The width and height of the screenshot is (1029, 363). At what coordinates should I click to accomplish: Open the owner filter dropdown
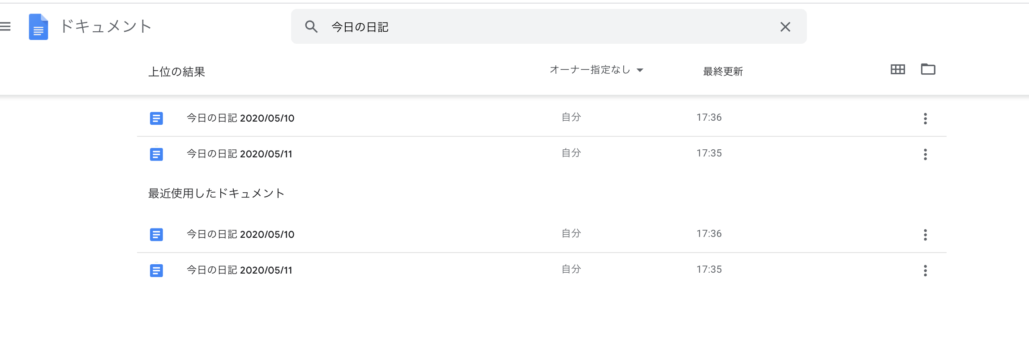596,70
